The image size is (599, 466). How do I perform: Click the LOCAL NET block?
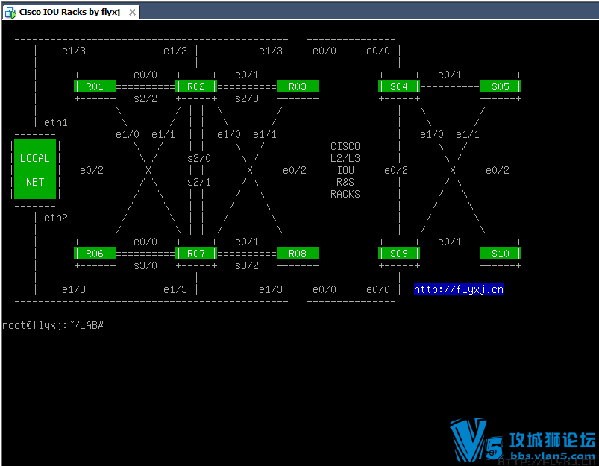[x=35, y=169]
